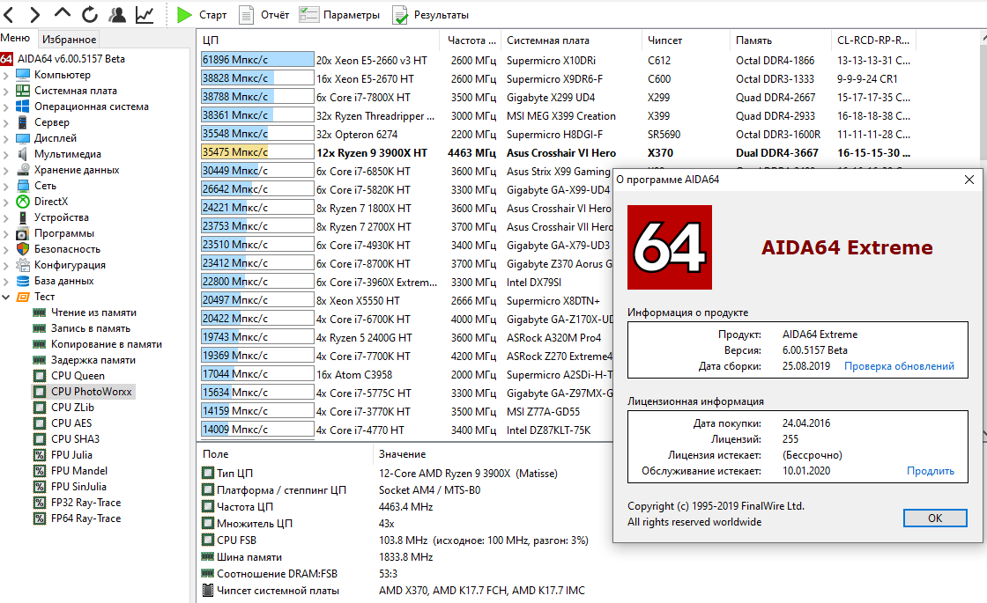Select Копирование в памяти benchmark
987x603 pixels.
tap(107, 344)
